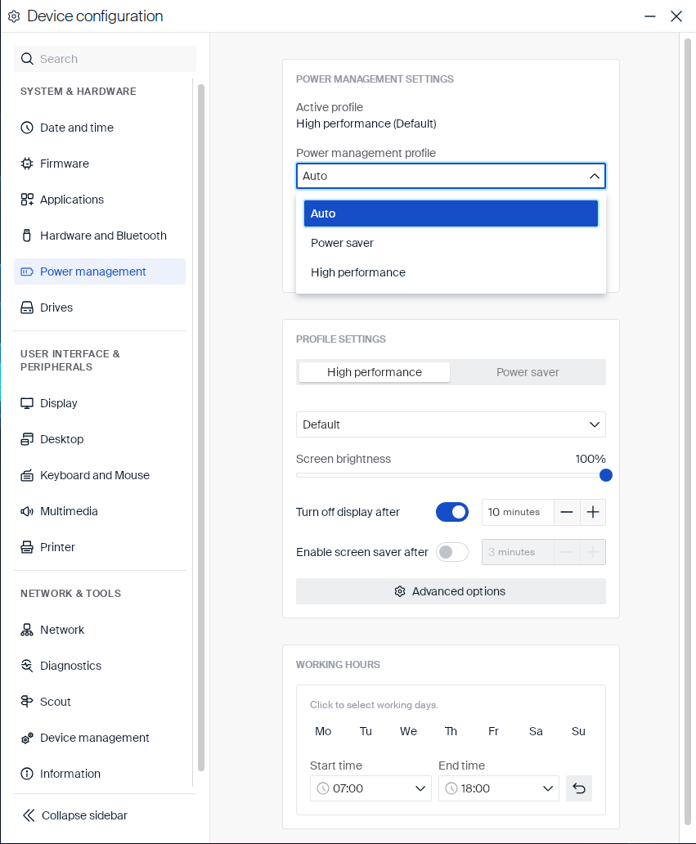Viewport: 696px width, 844px height.
Task: Click the Advanced options gear icon
Action: coord(400,591)
